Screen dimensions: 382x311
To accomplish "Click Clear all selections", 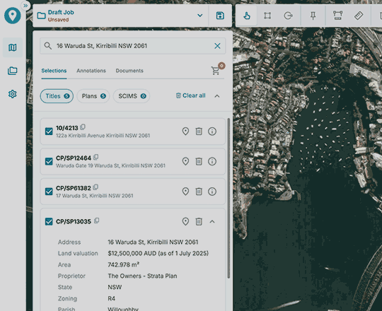I will point(190,95).
